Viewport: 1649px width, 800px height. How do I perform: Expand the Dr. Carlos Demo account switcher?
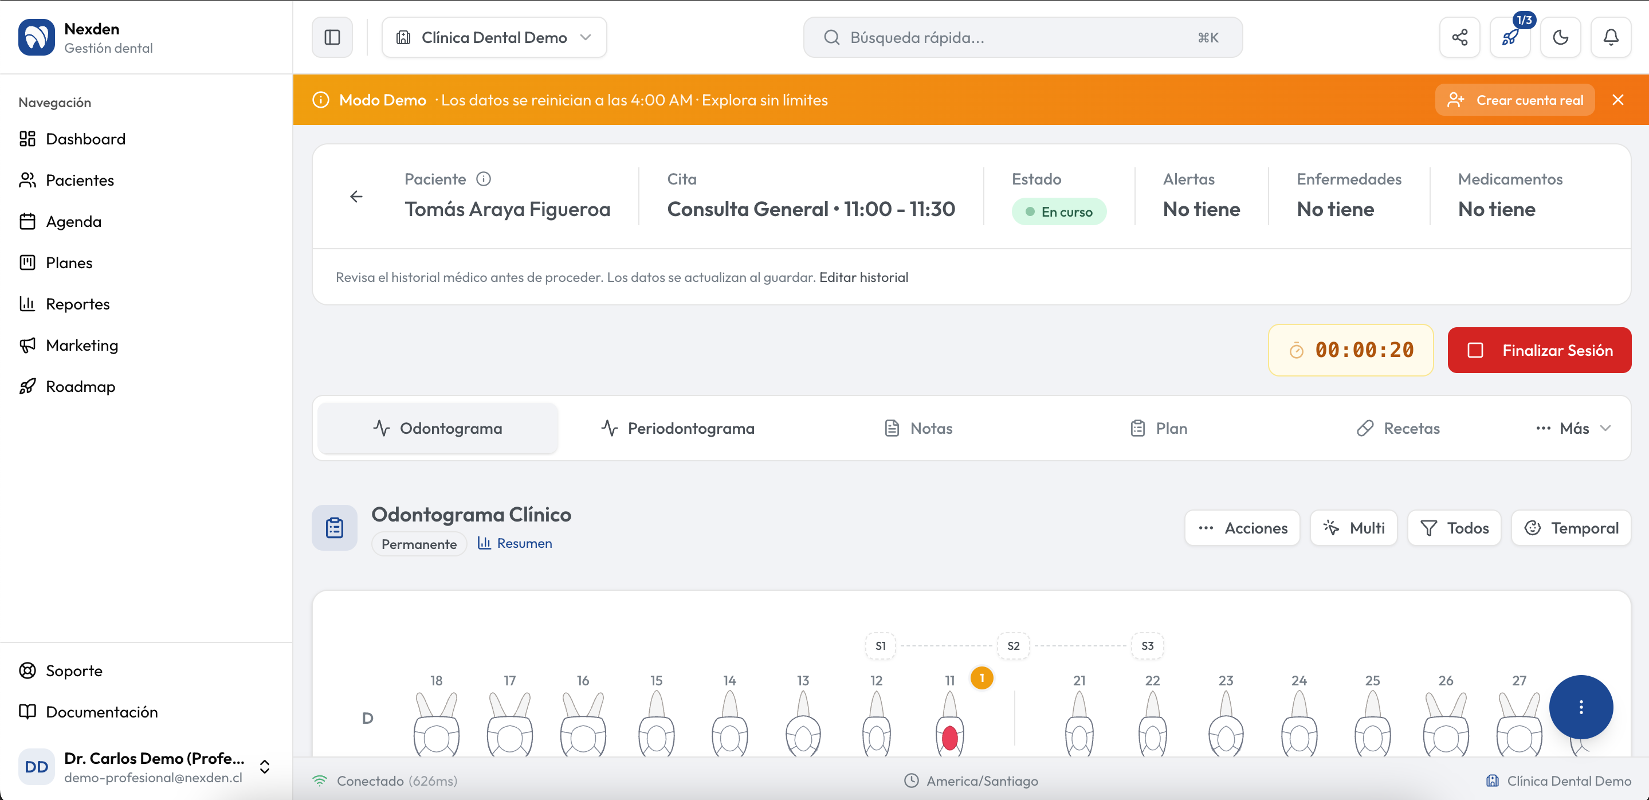click(x=146, y=767)
